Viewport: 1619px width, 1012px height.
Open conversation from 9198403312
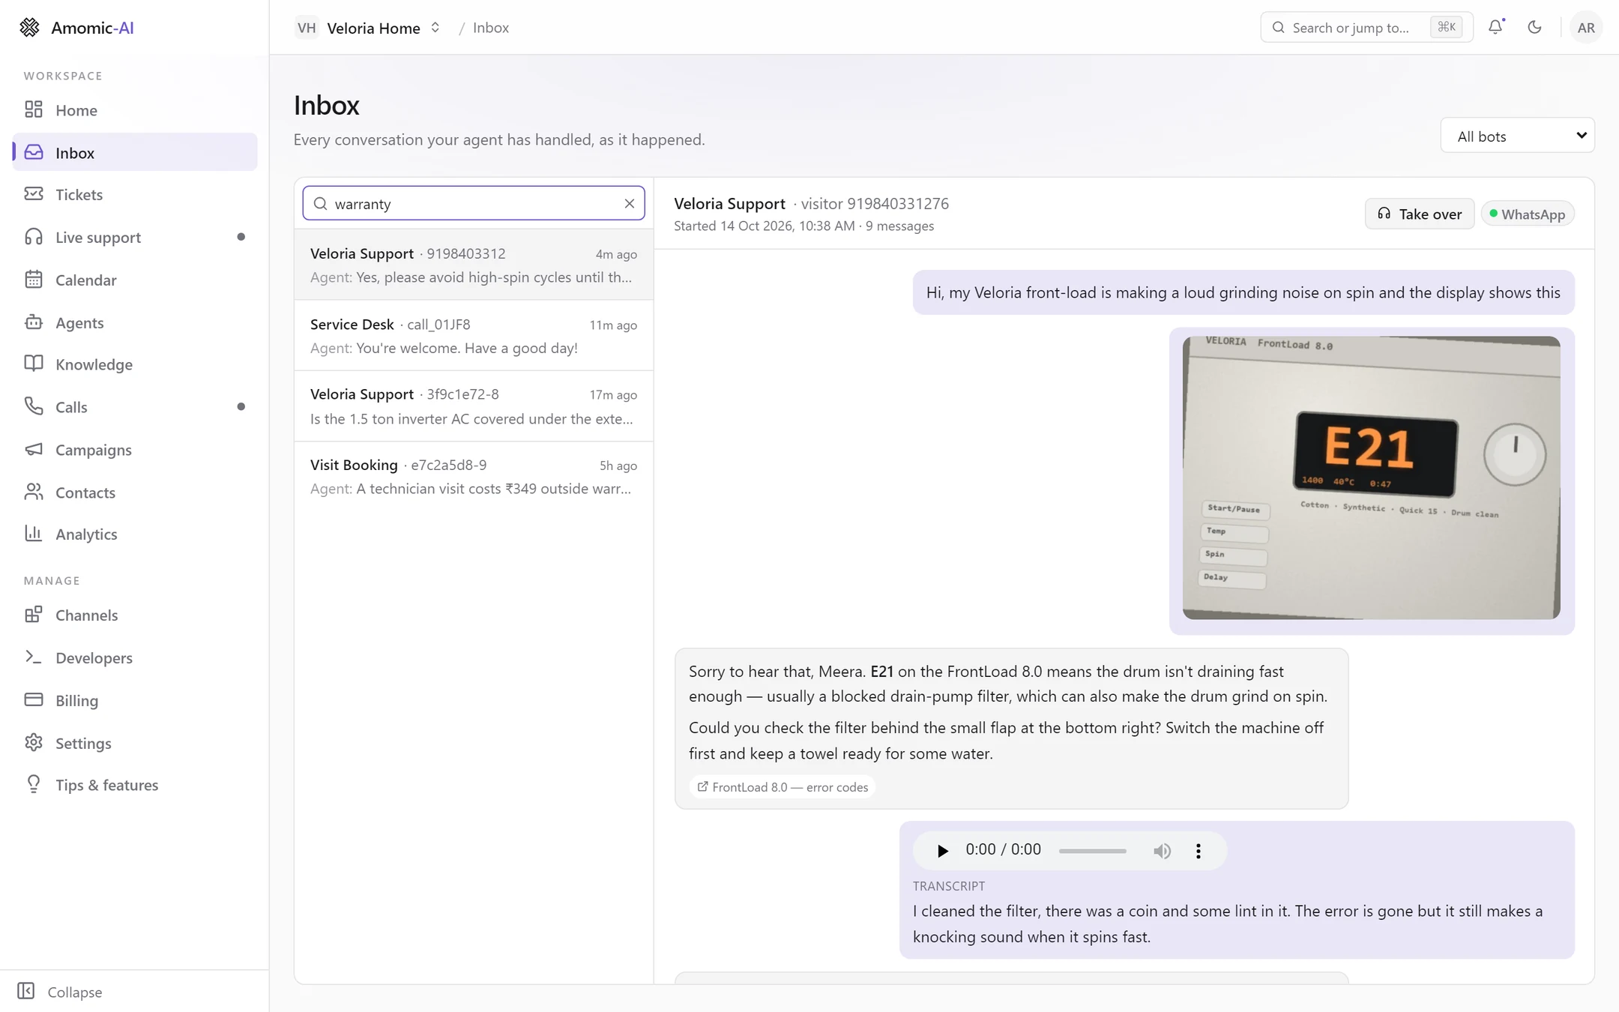tap(474, 265)
